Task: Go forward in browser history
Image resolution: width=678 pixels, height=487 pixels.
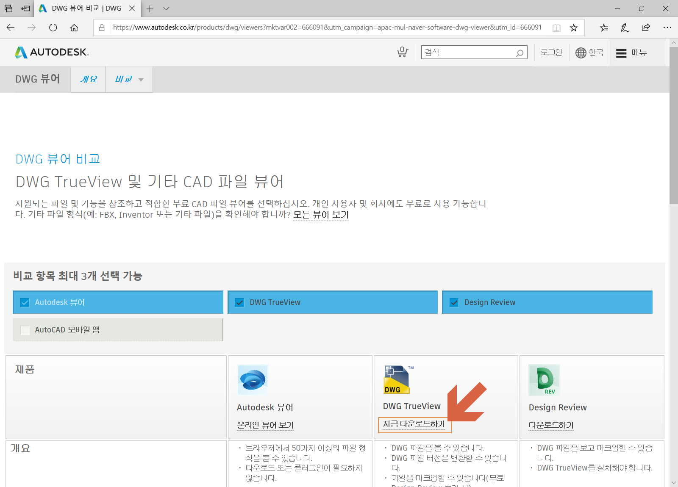Action: point(32,28)
